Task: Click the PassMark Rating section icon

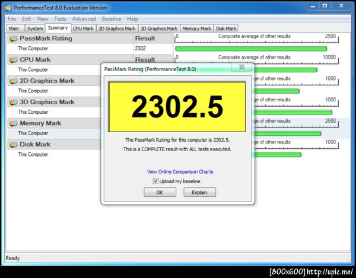Action: tap(14, 39)
